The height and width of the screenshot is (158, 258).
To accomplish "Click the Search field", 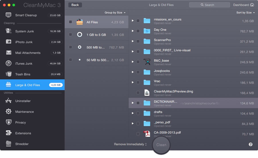I will click(x=210, y=5).
